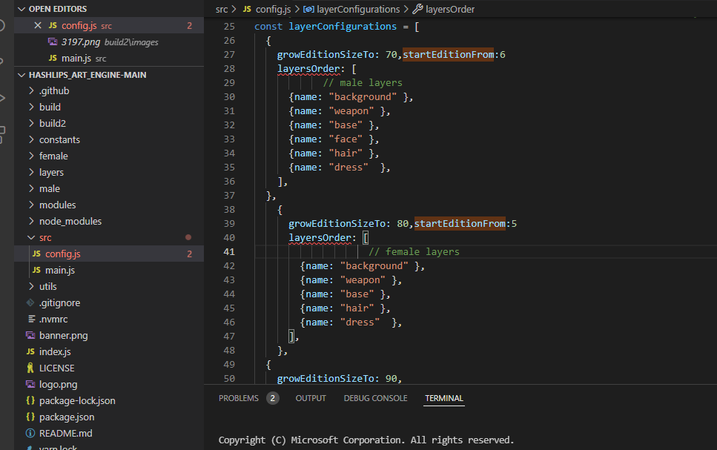Collapse the OPEN EDITORS section
Viewport: 717px width, 450px height.
coord(20,8)
